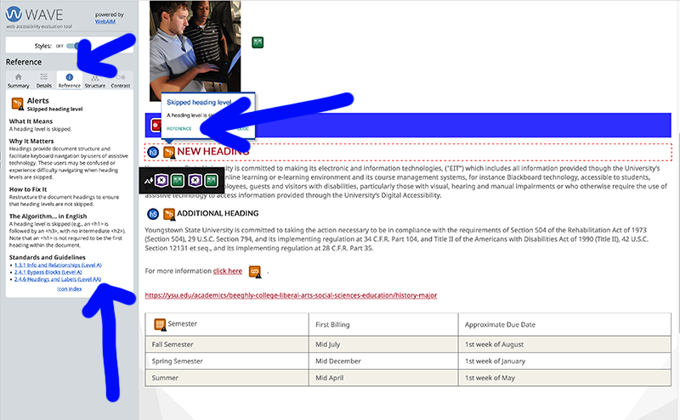Select the Reference tab
This screenshot has width=680, height=420.
coord(70,80)
